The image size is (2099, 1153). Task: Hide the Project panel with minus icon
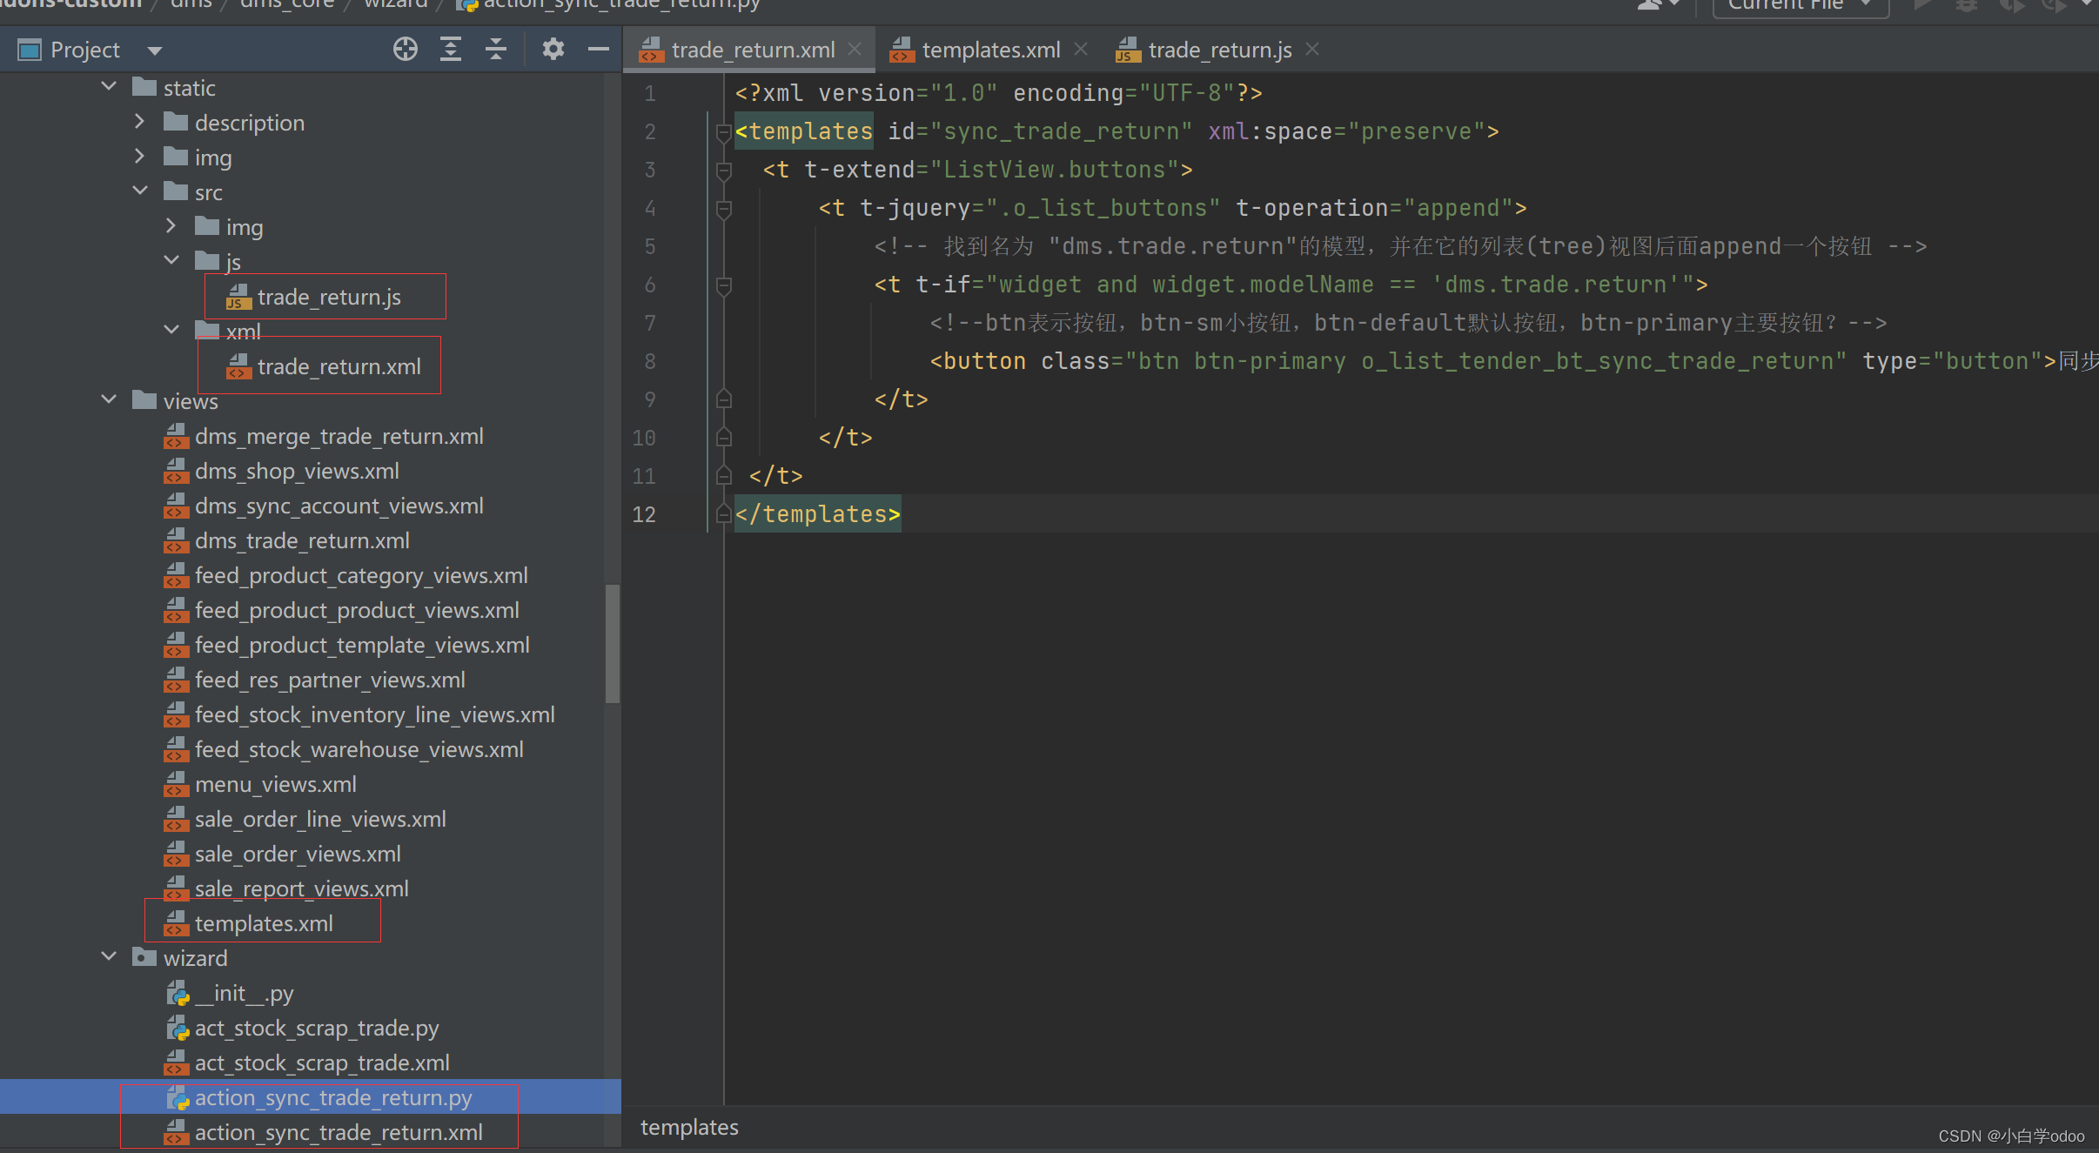[598, 50]
